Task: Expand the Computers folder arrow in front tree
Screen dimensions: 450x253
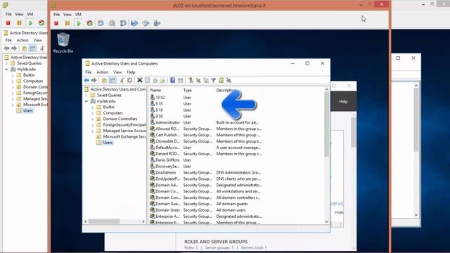Action: coord(93,113)
